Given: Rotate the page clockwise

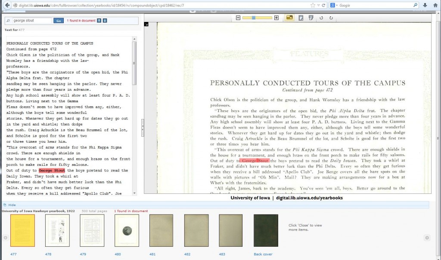Looking at the screenshot, I should tap(331, 18).
